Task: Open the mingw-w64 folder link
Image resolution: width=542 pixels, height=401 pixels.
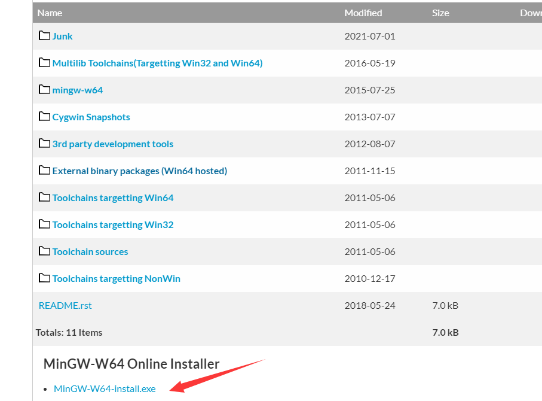Action: (78, 90)
